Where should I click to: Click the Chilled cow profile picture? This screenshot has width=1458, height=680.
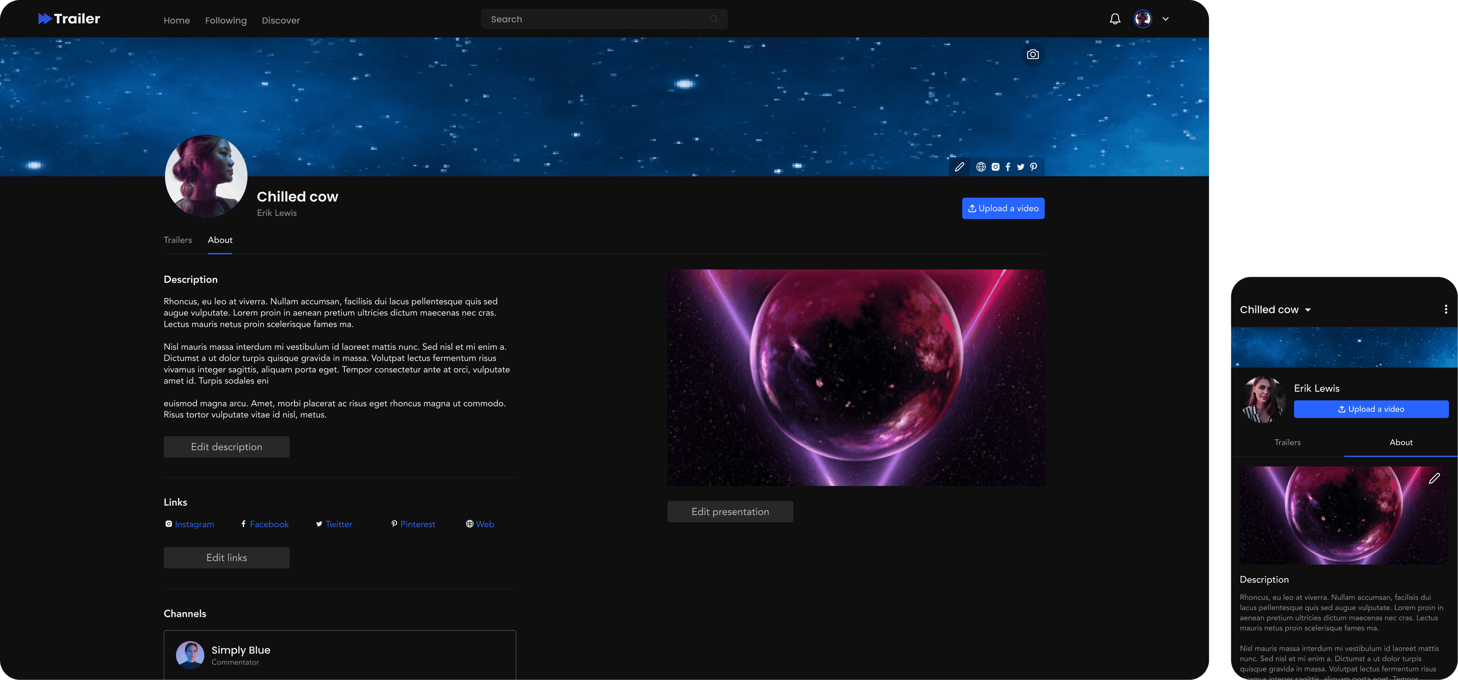[206, 176]
